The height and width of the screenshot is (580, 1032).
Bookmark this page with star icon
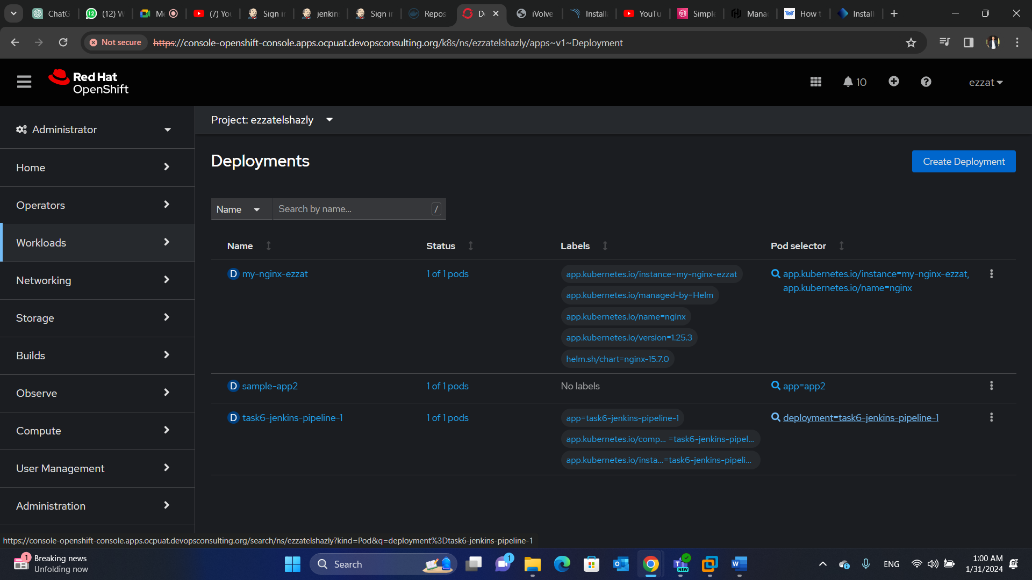911,42
